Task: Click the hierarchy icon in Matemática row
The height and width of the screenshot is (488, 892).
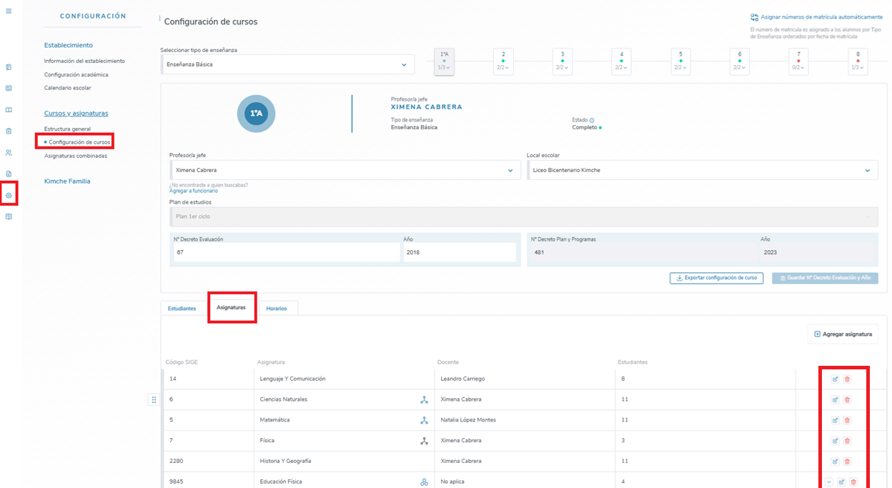Action: click(x=424, y=420)
